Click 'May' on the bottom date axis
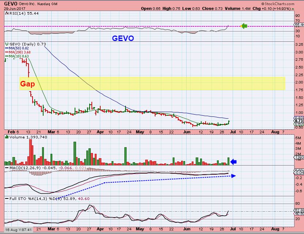The image size is (304, 234). tap(140, 229)
